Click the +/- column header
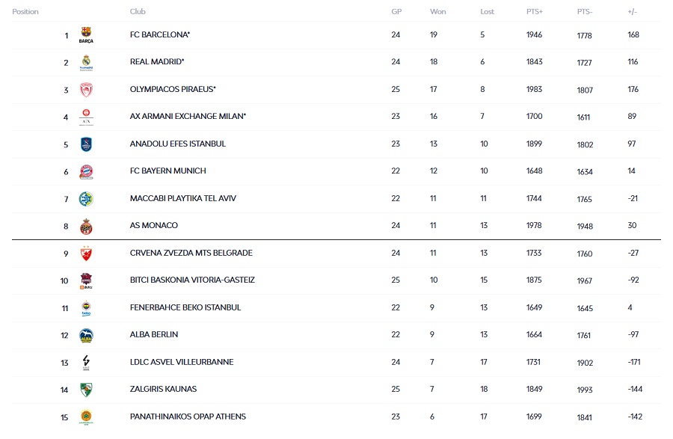The image size is (673, 439). click(633, 12)
